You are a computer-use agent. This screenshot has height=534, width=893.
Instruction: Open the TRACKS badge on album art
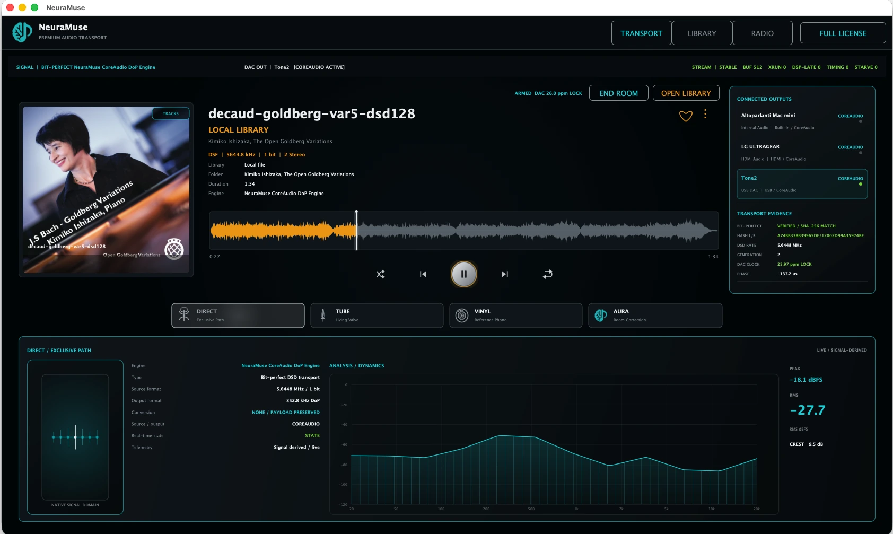[171, 113]
